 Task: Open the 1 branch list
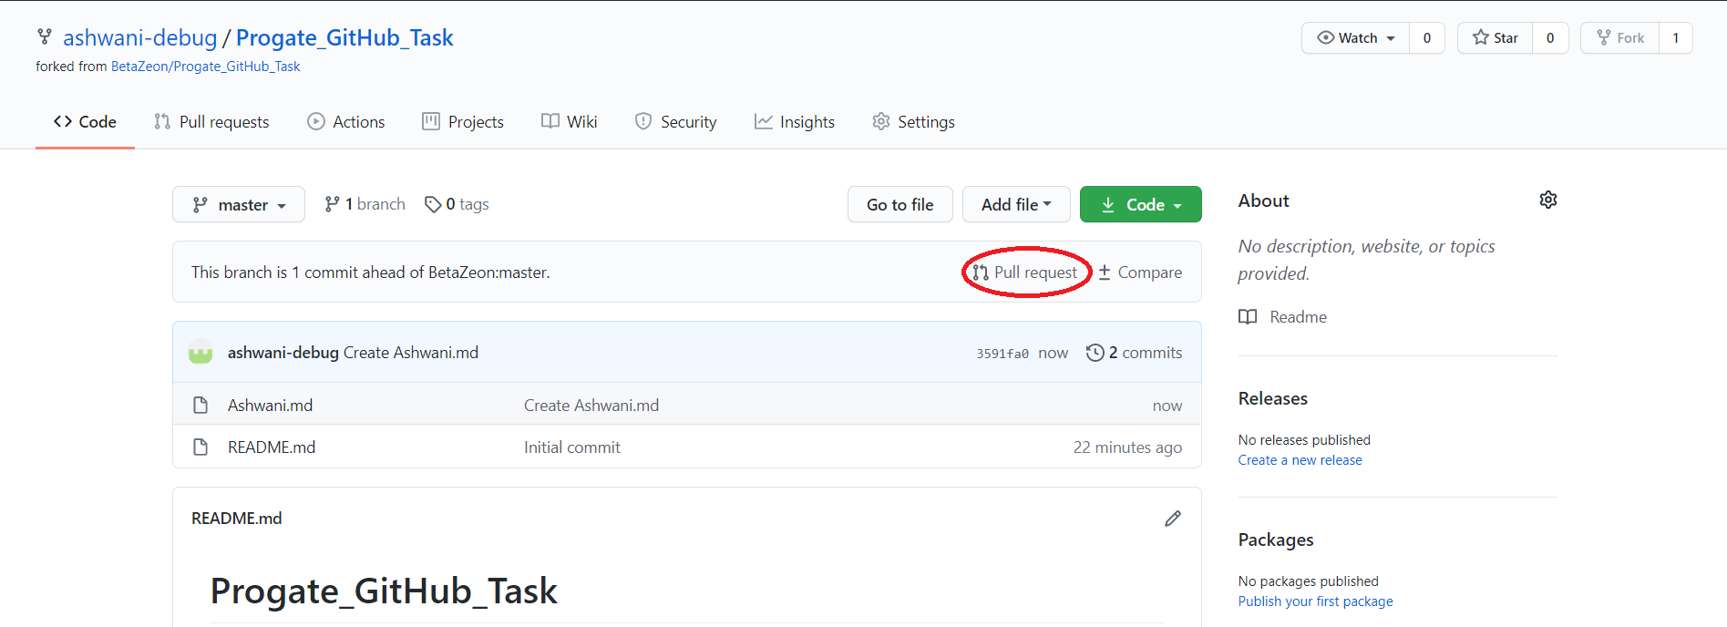pyautogui.click(x=365, y=204)
